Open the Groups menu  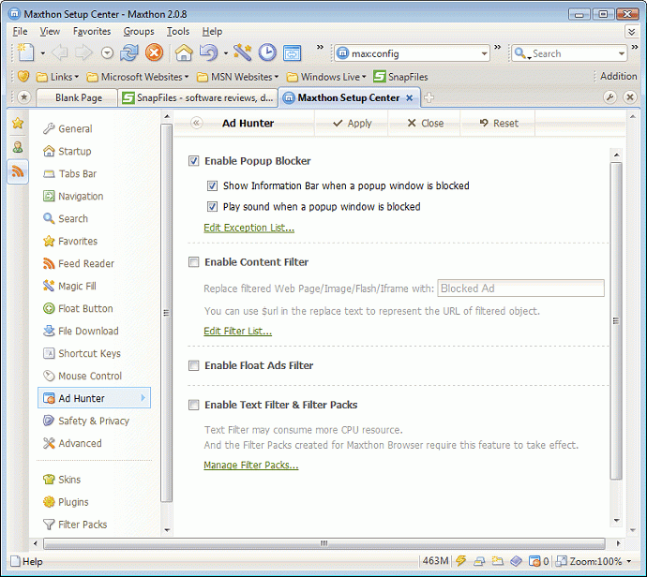click(x=139, y=31)
